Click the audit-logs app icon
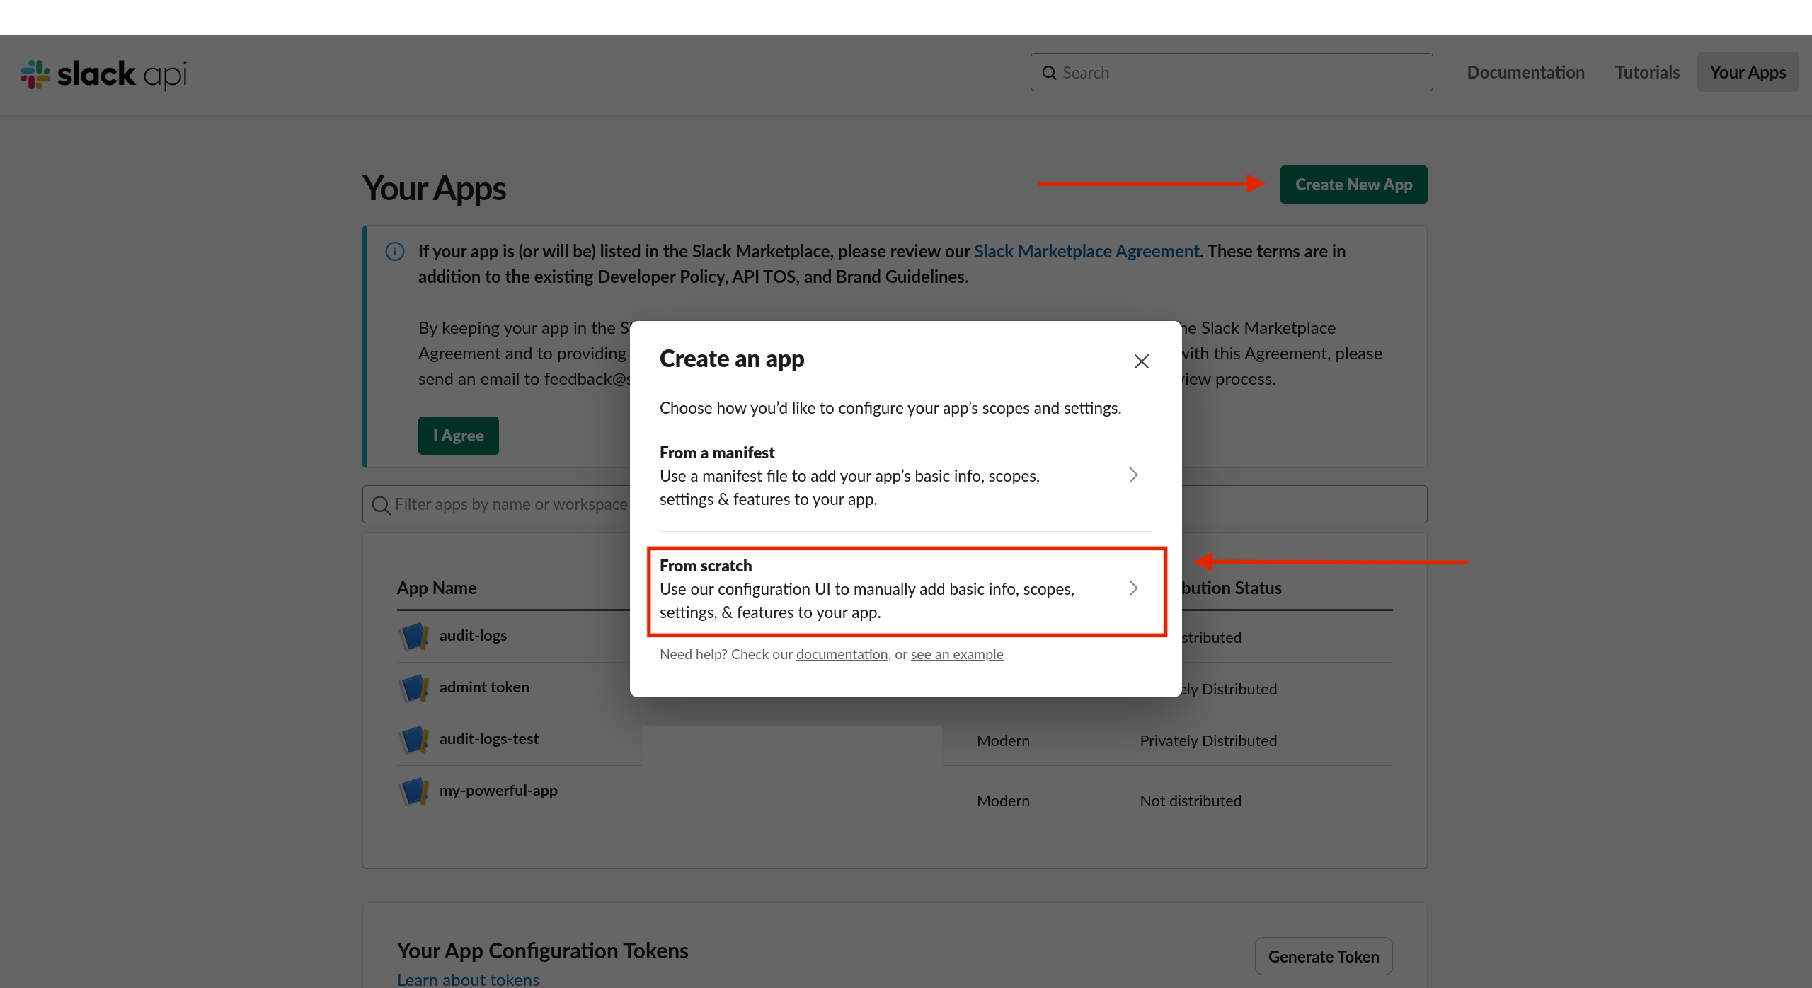This screenshot has height=988, width=1812. click(414, 636)
